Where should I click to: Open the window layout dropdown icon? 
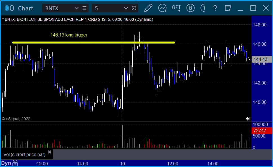[228, 8]
